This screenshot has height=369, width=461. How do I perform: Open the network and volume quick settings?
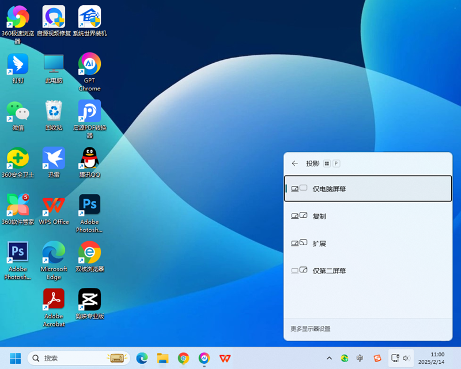point(400,358)
